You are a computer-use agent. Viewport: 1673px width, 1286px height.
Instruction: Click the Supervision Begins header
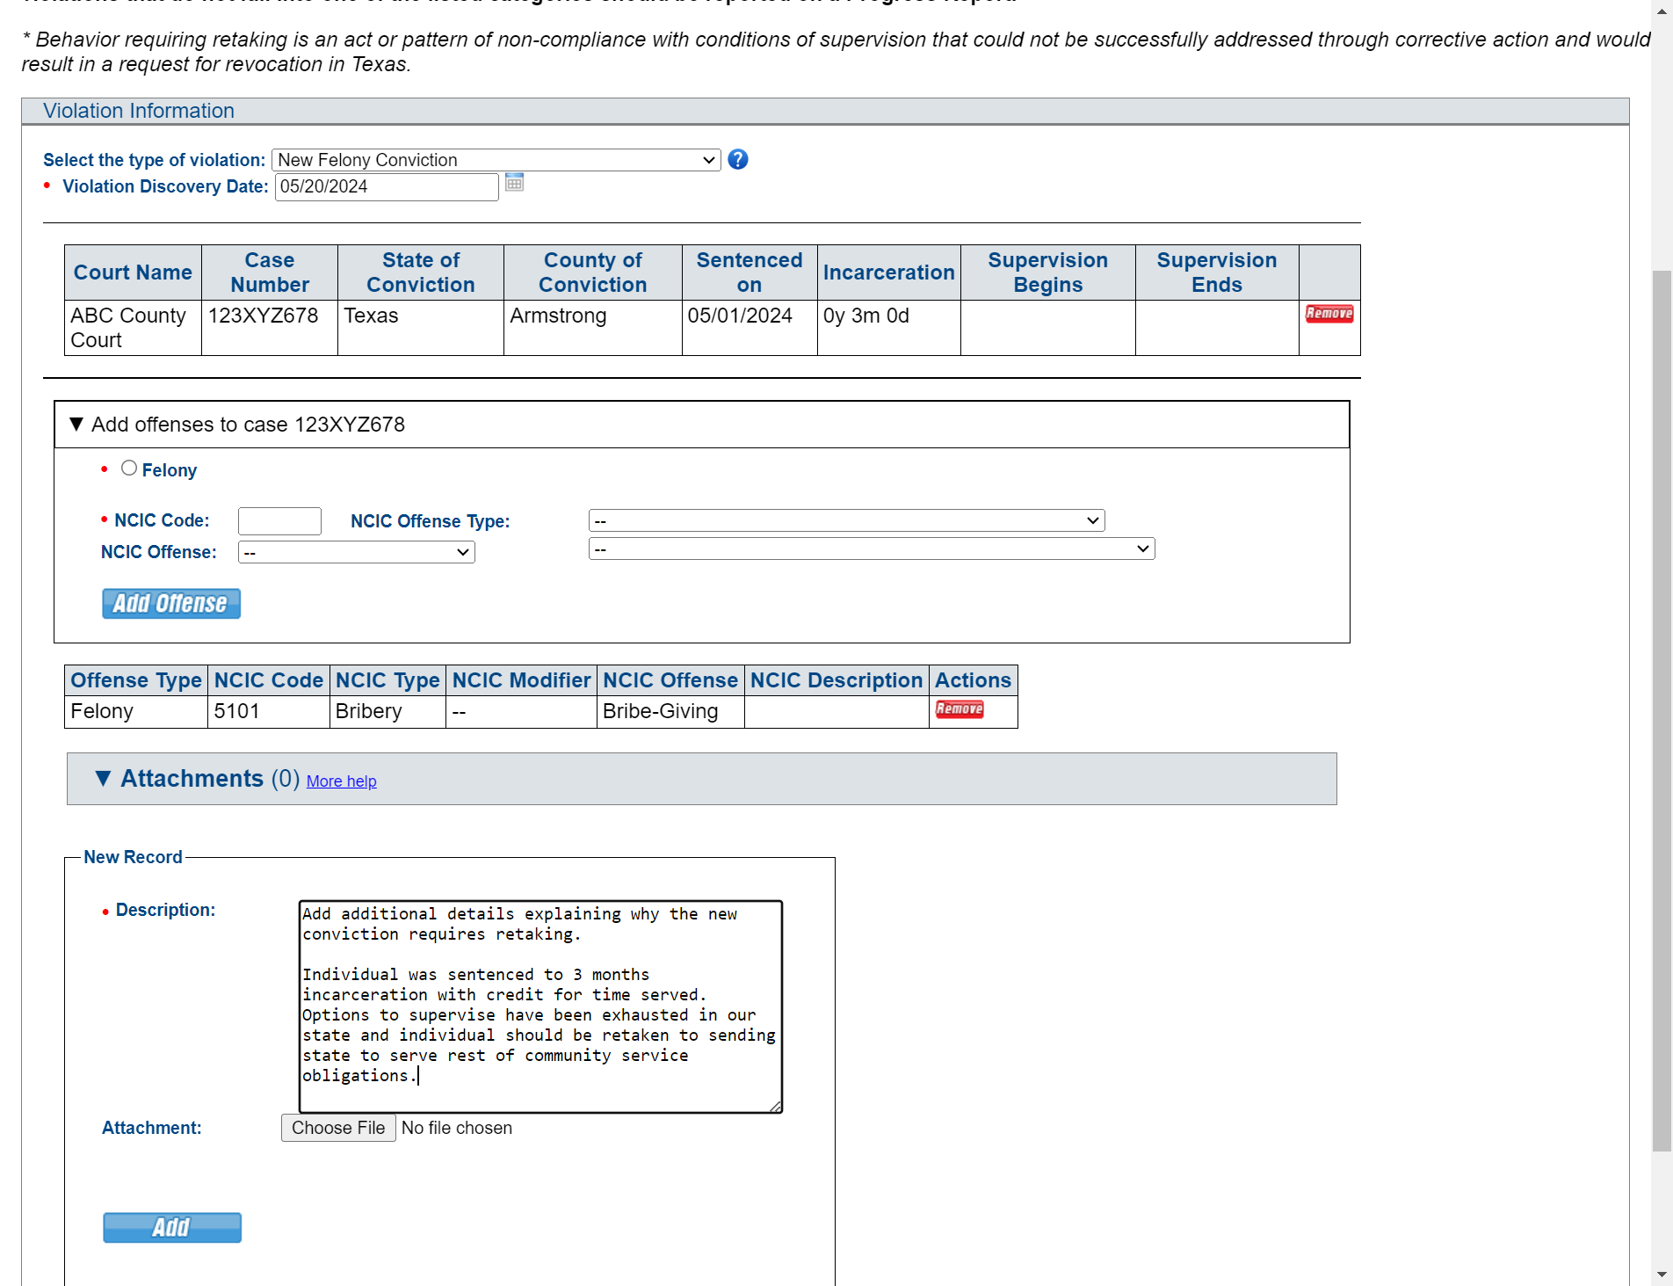[1048, 272]
